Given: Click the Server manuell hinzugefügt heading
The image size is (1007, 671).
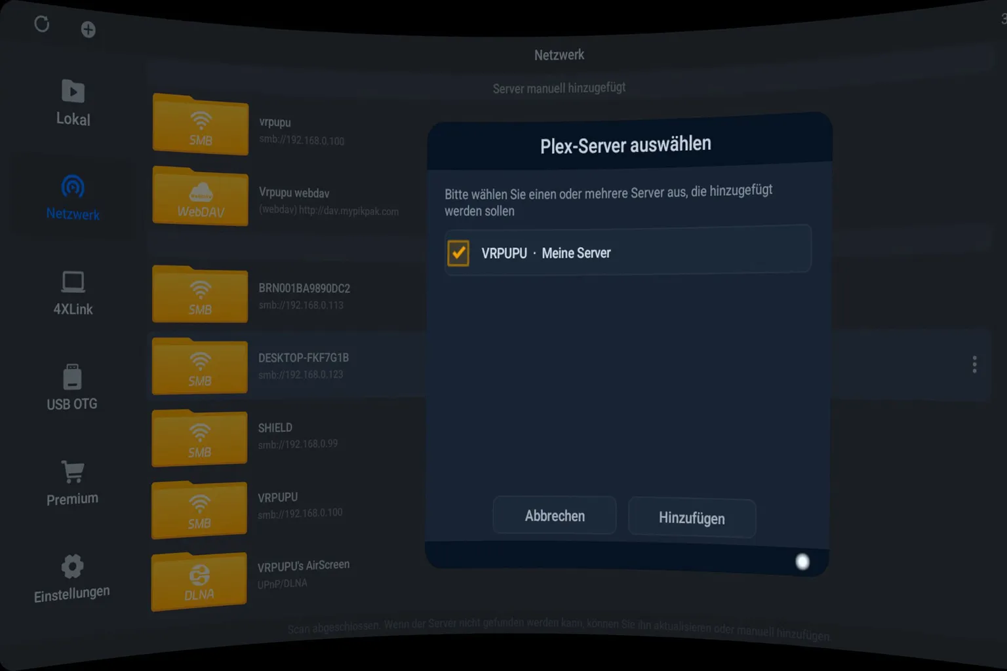Looking at the screenshot, I should click(559, 88).
